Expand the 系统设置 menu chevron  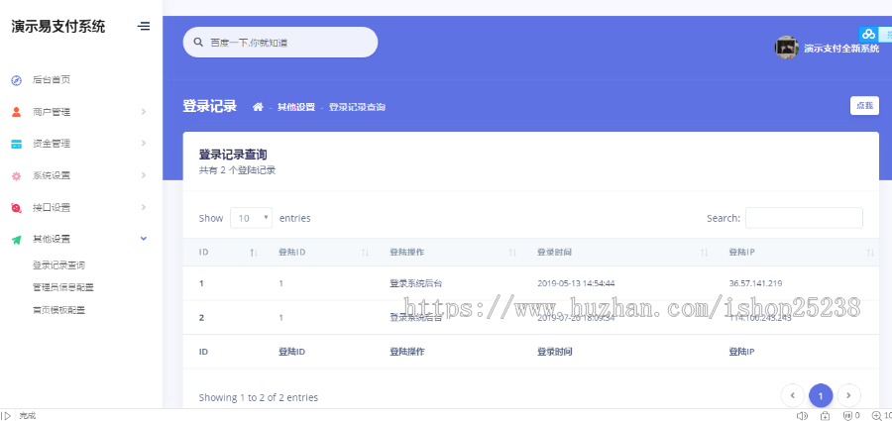pos(144,175)
